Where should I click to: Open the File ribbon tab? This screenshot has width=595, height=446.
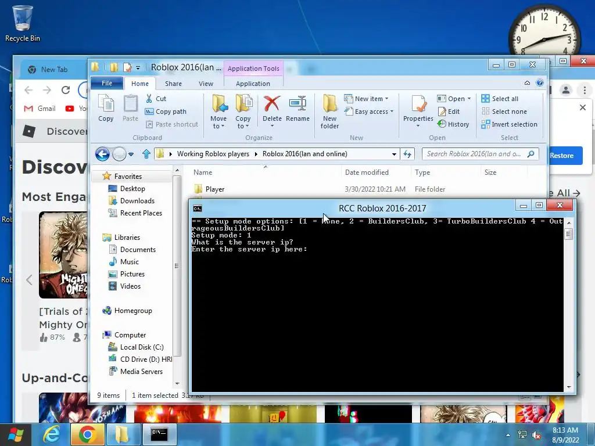click(x=107, y=83)
